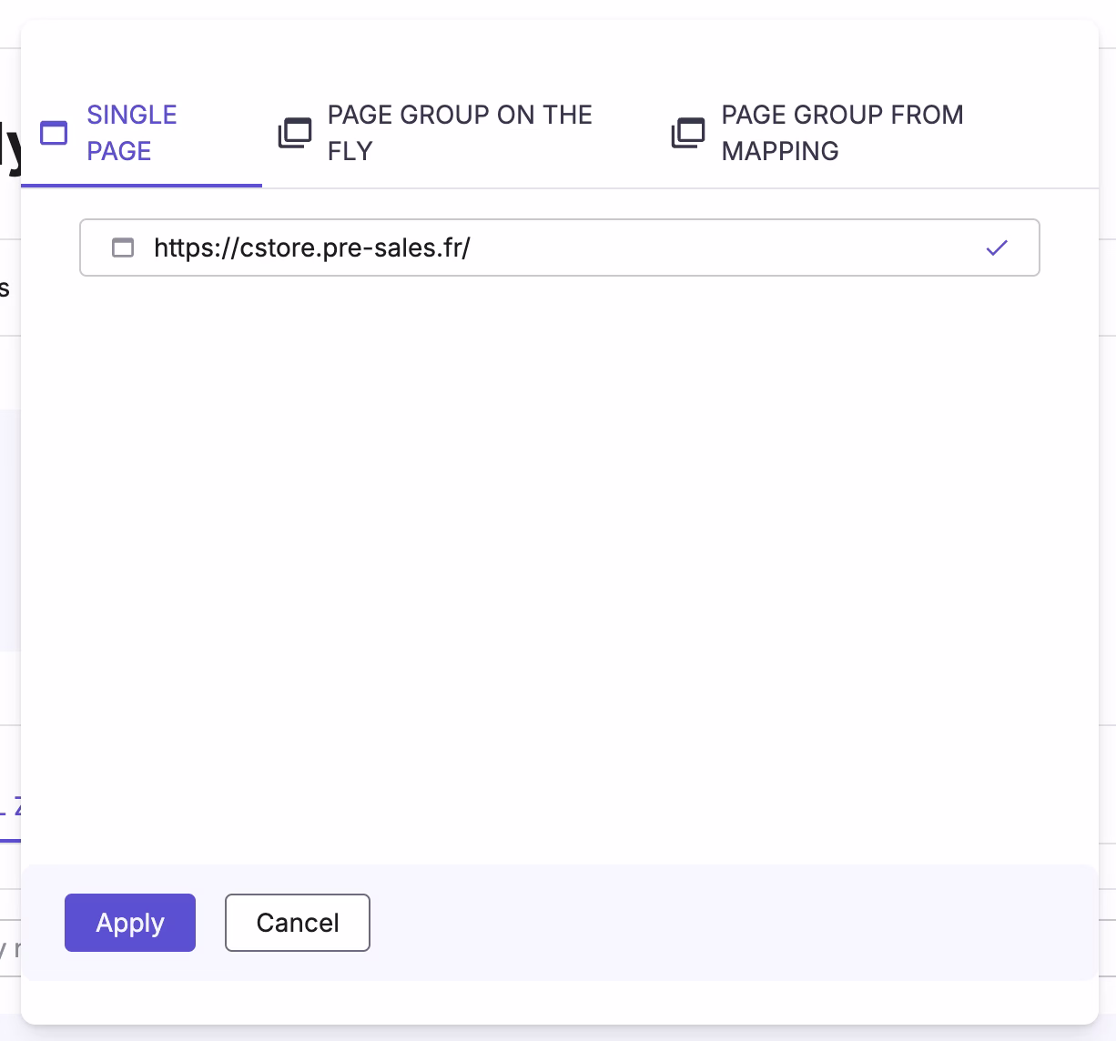Screen dimensions: 1116x1041
Task: Click the stacked pages icon beside PAGE GROUP FROM MAPPING
Action: [x=689, y=133]
